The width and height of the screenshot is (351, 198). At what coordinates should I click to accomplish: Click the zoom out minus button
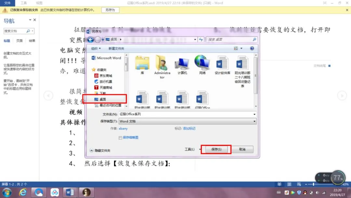tap(306, 184)
